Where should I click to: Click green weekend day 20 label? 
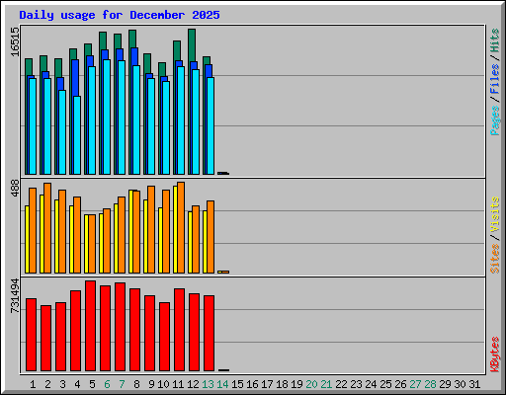point(311,384)
